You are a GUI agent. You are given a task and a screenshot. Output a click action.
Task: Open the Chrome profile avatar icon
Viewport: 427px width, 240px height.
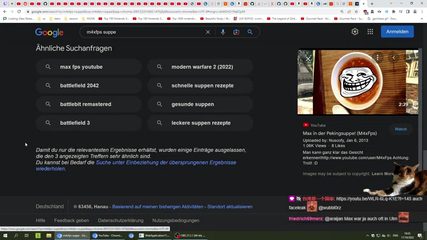[x=415, y=12]
